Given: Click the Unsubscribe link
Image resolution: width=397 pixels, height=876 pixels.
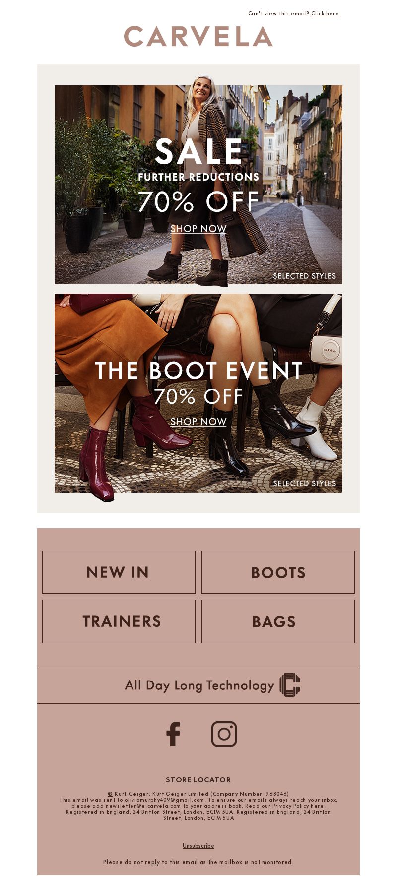Looking at the screenshot, I should (198, 845).
